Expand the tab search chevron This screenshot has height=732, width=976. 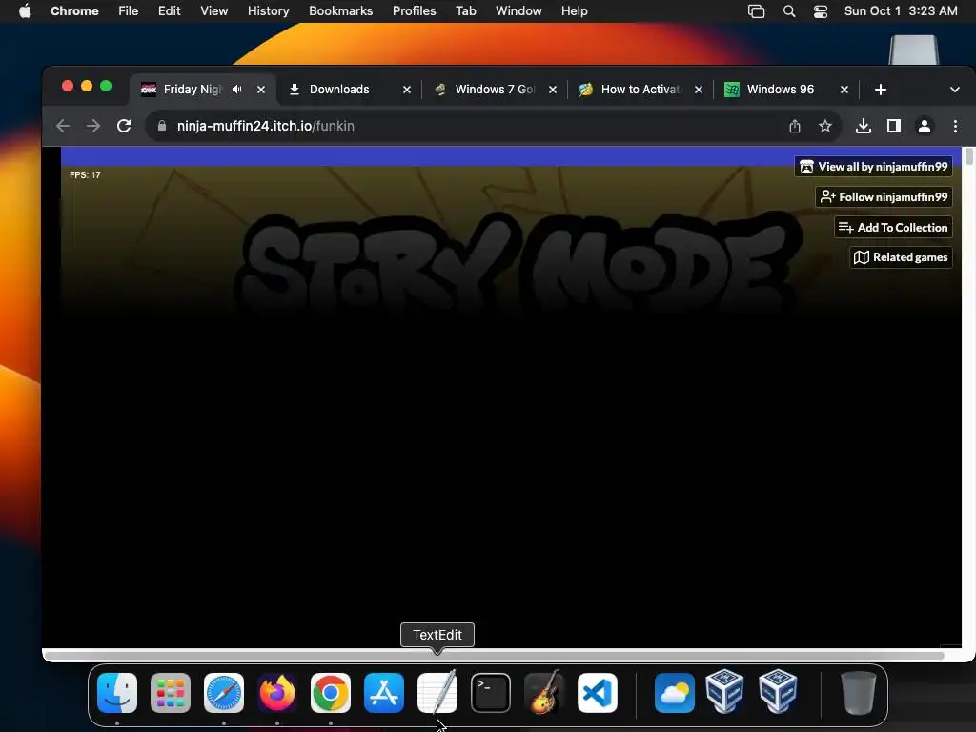(955, 90)
